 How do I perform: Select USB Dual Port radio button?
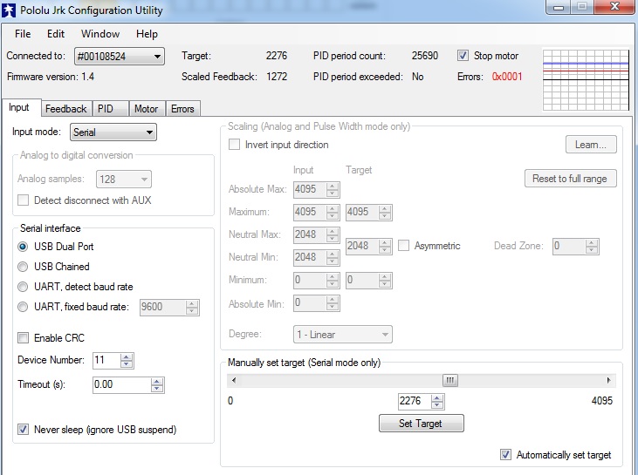click(x=23, y=247)
